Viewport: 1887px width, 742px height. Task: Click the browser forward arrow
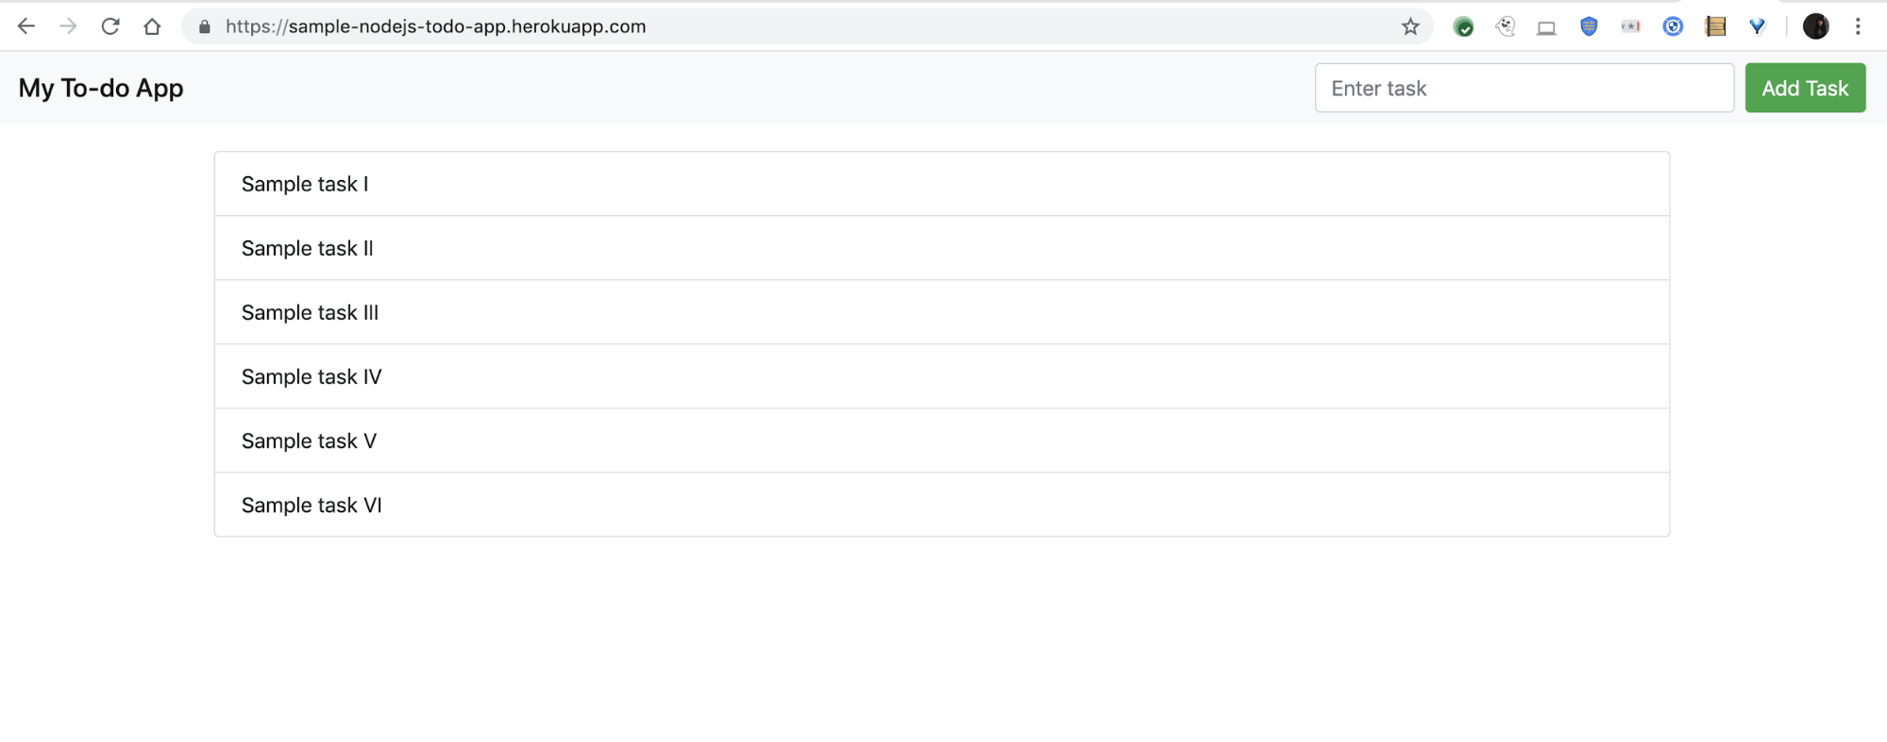point(68,26)
